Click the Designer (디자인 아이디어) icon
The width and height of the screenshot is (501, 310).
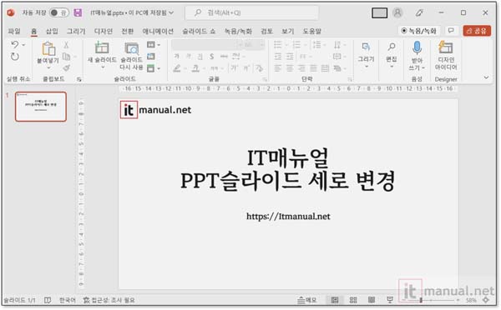[x=446, y=47]
